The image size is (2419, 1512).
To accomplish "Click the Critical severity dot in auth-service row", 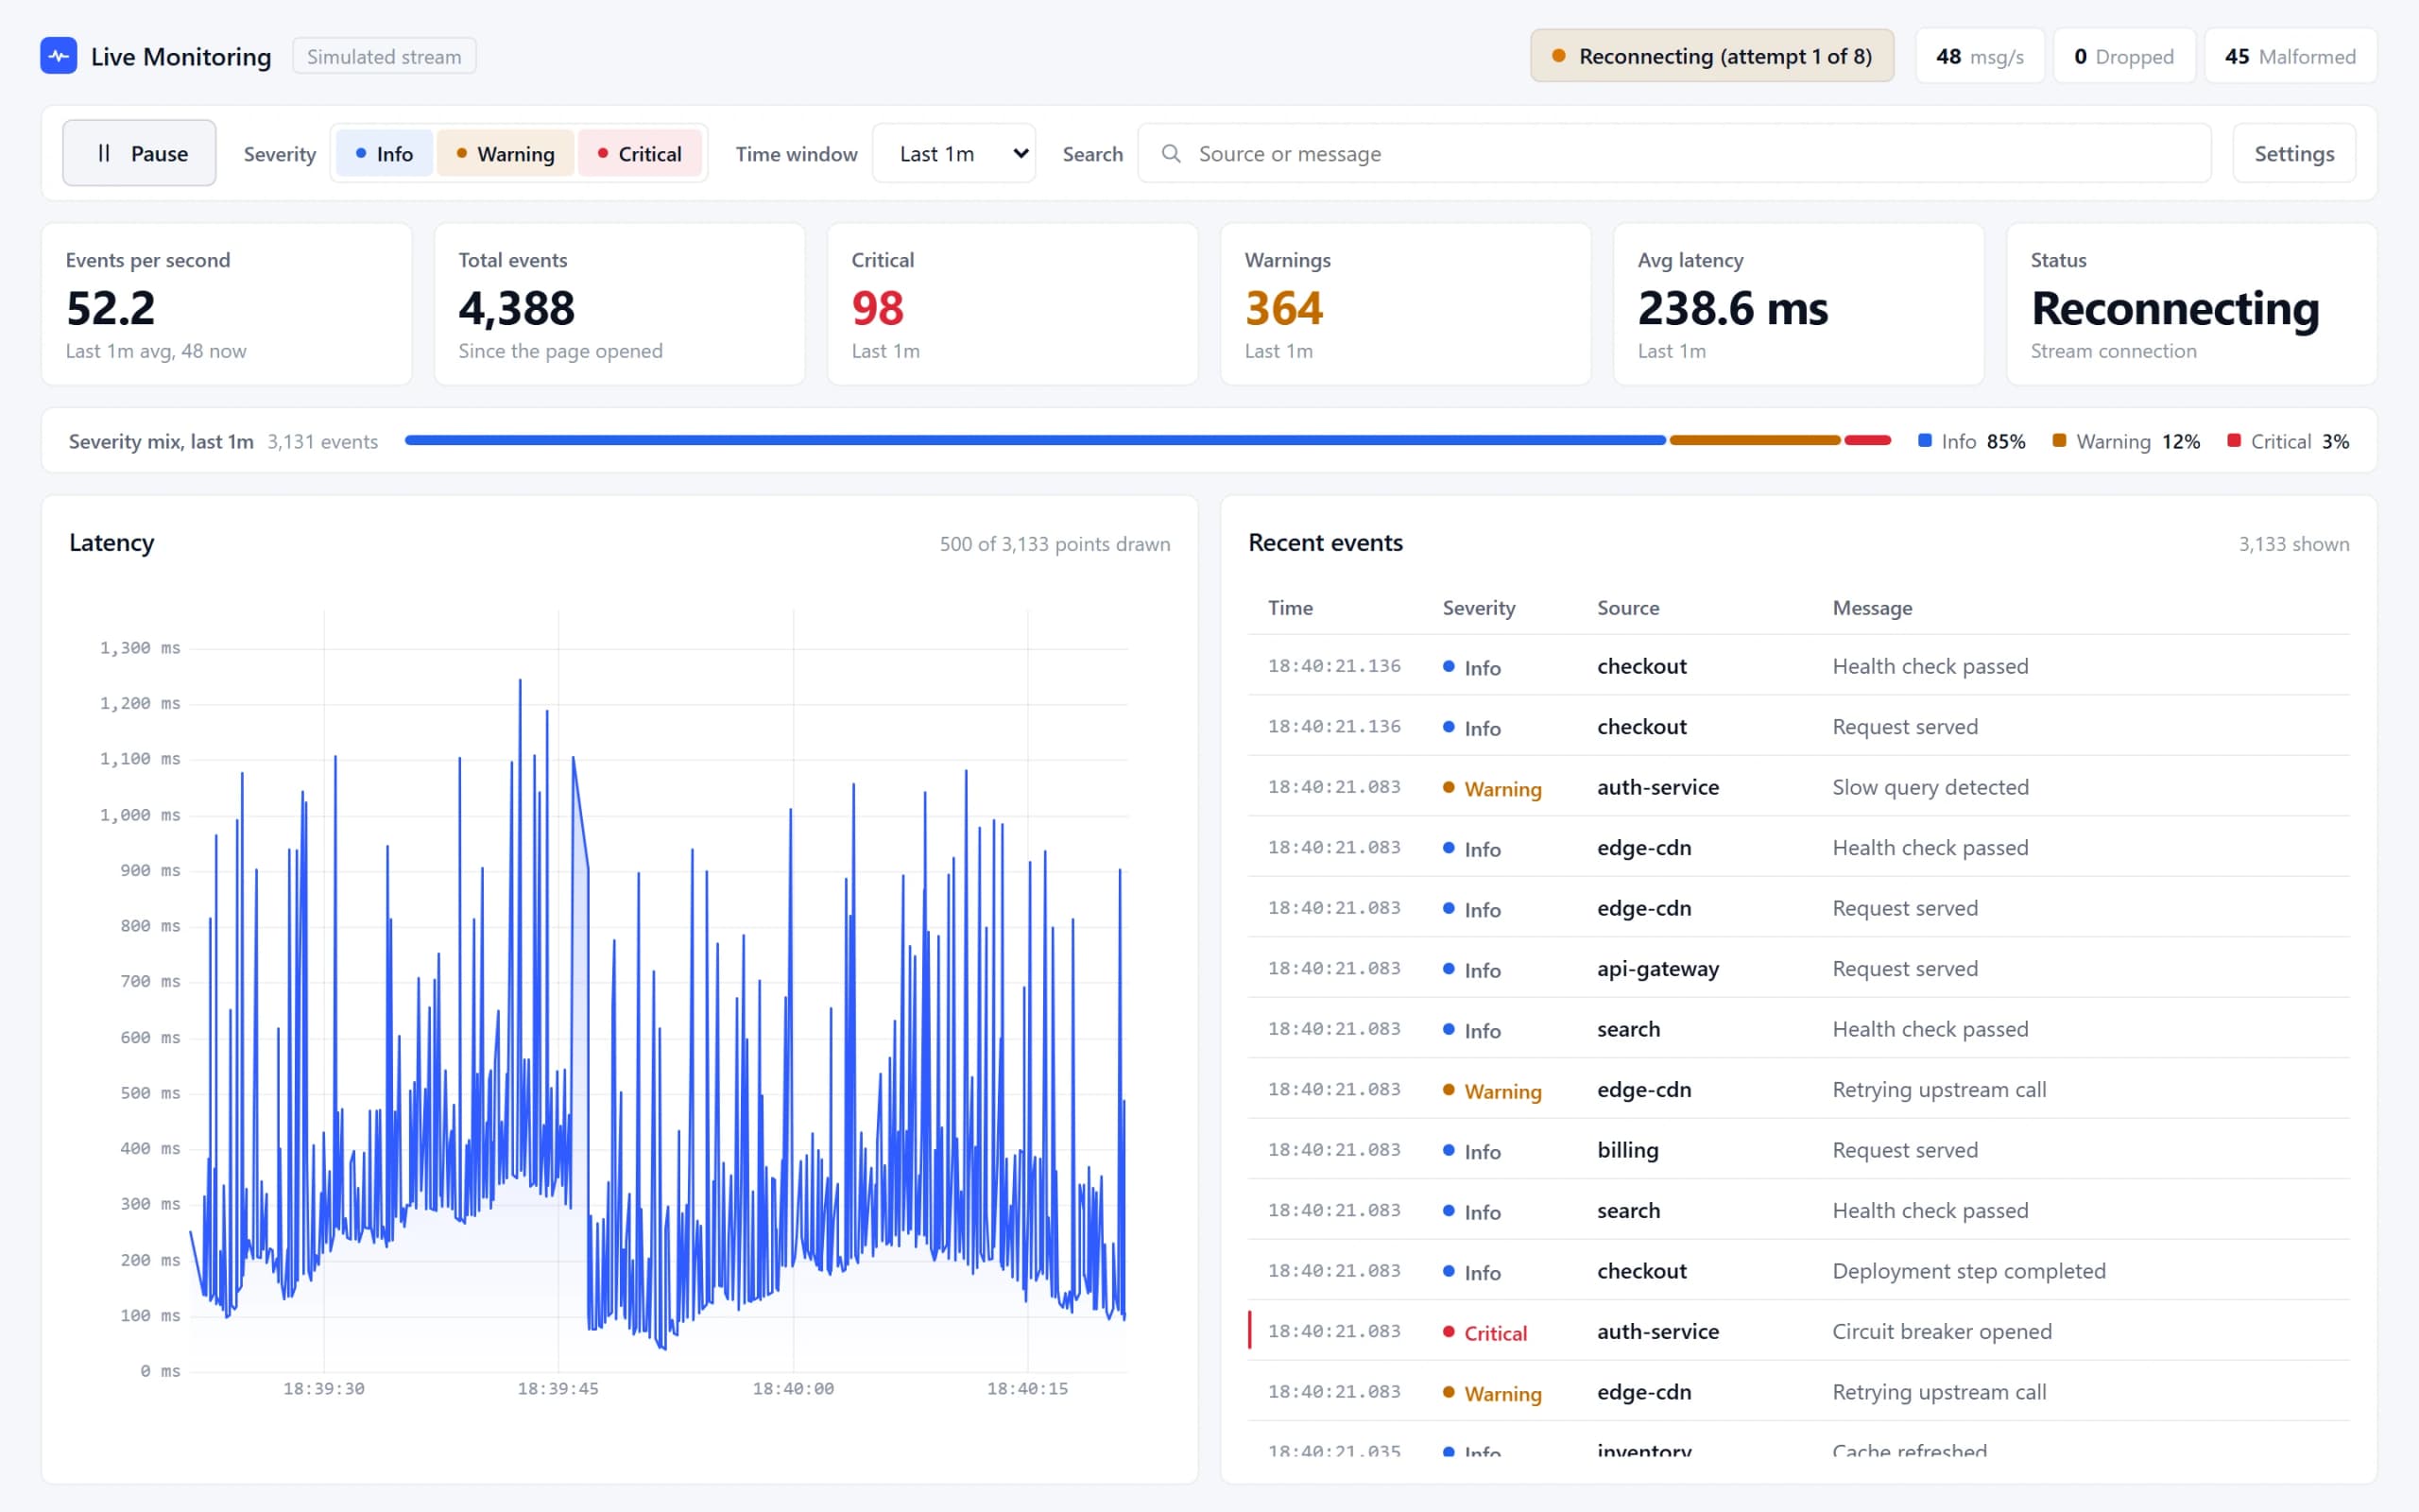I will click(1449, 1331).
